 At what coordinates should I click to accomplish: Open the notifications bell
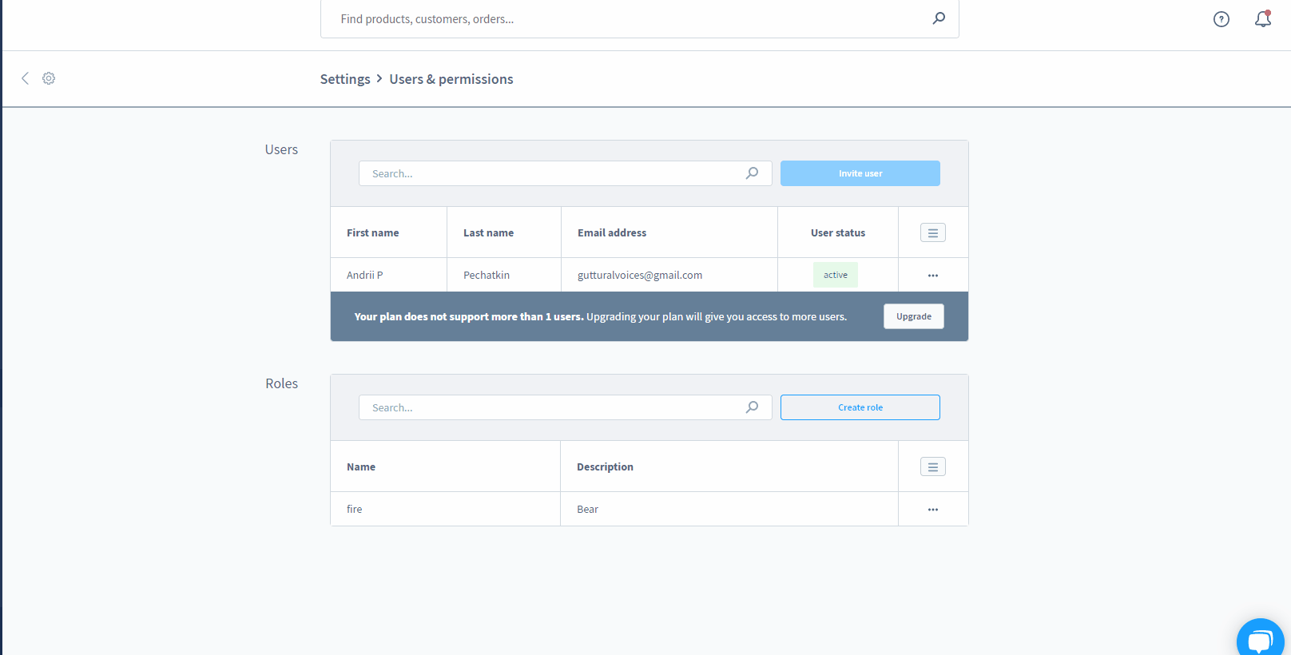pos(1262,19)
